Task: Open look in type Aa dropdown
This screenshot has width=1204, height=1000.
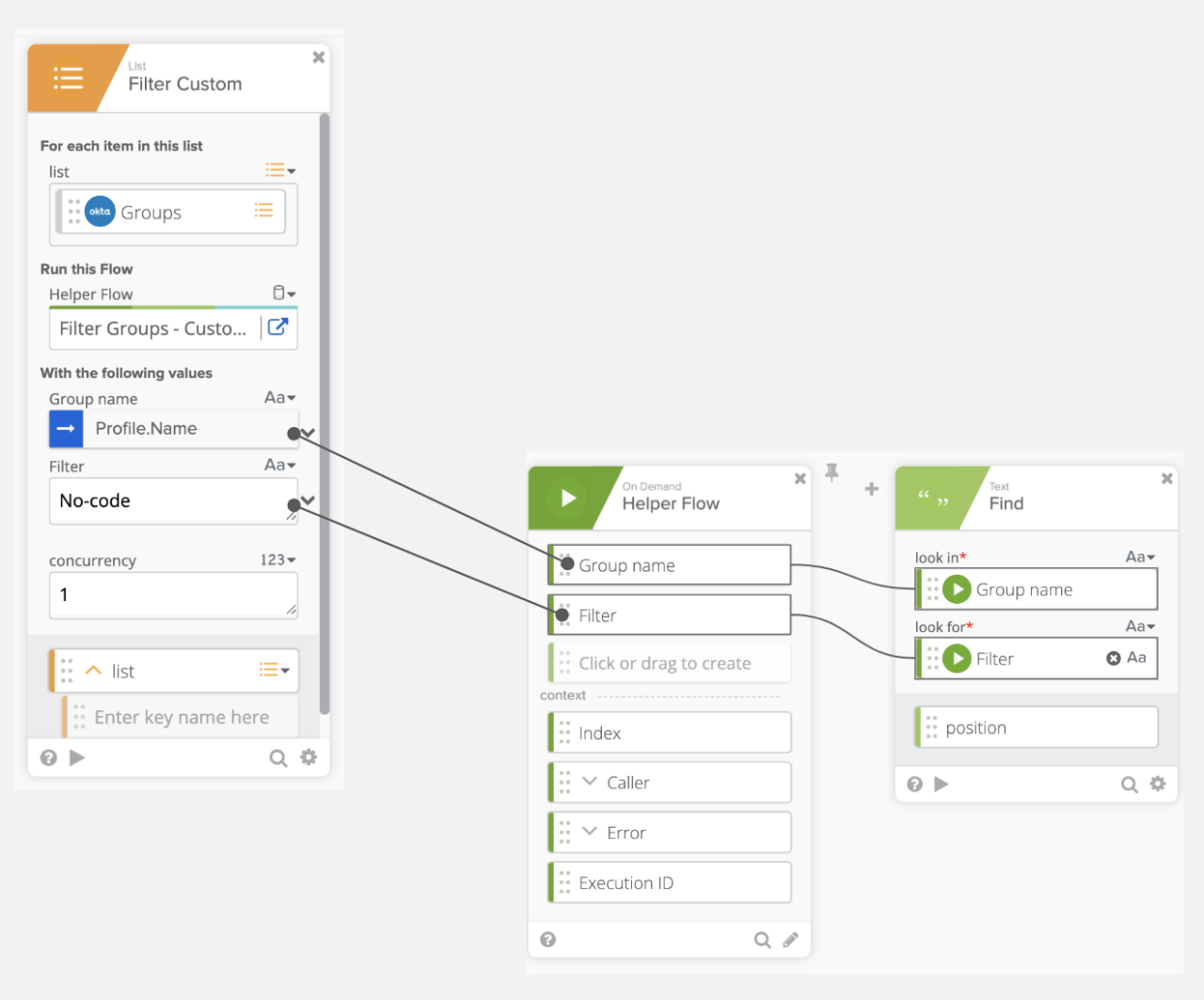Action: pos(1141,557)
